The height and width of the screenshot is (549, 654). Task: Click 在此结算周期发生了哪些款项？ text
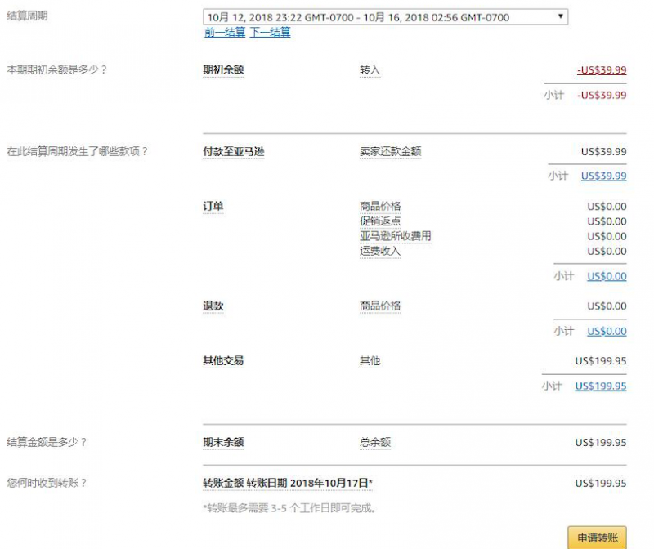click(77, 151)
